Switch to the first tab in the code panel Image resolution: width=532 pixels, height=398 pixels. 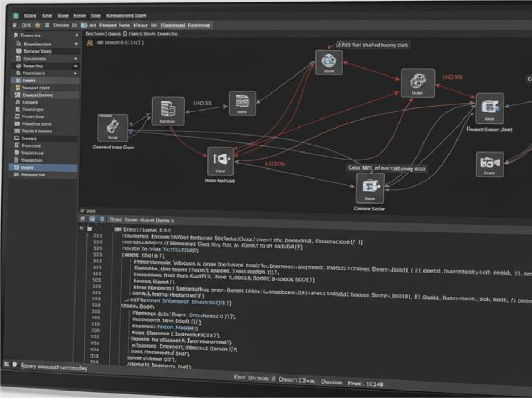(115, 219)
